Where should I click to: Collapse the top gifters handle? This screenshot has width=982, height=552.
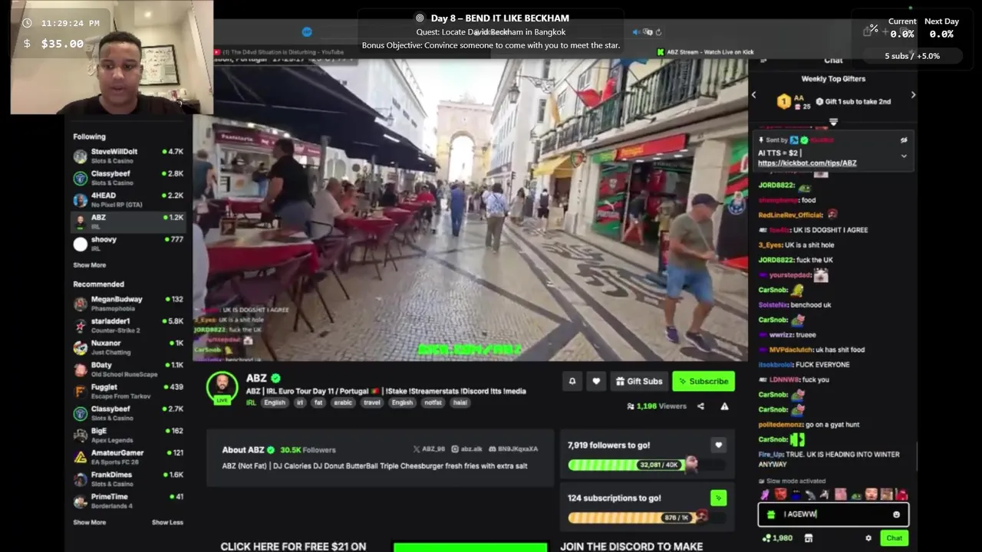(833, 122)
